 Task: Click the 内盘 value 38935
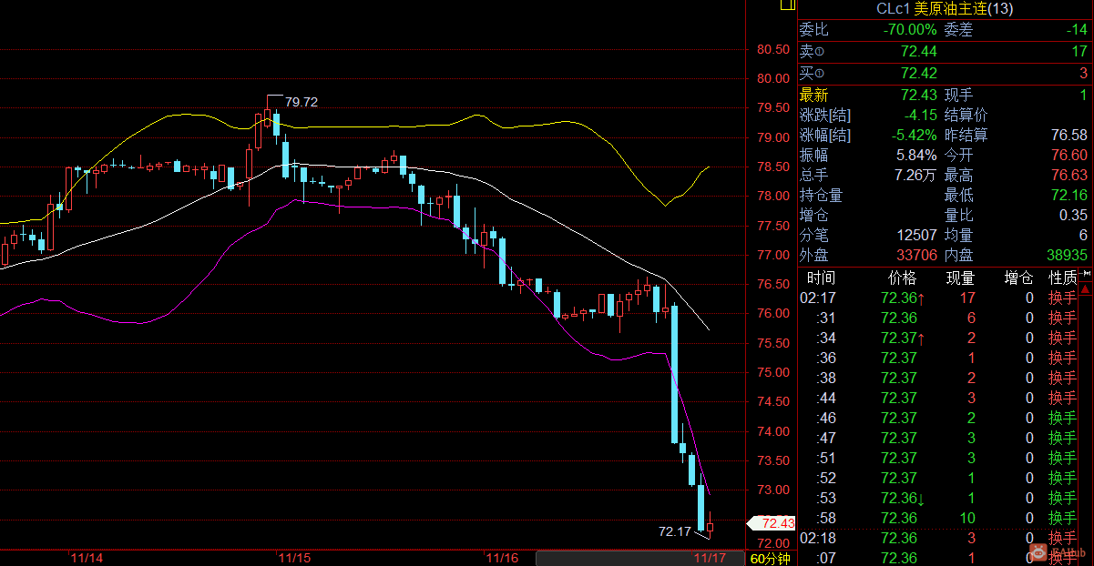tap(1068, 256)
